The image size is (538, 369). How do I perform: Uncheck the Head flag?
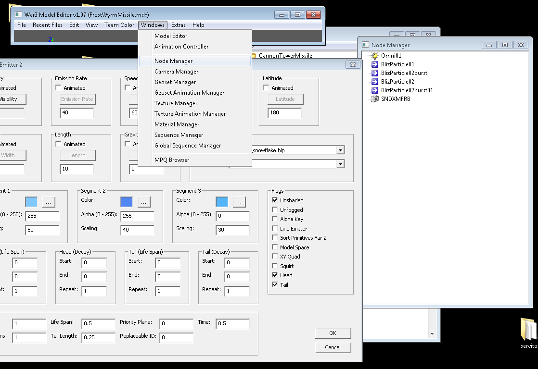tap(275, 275)
